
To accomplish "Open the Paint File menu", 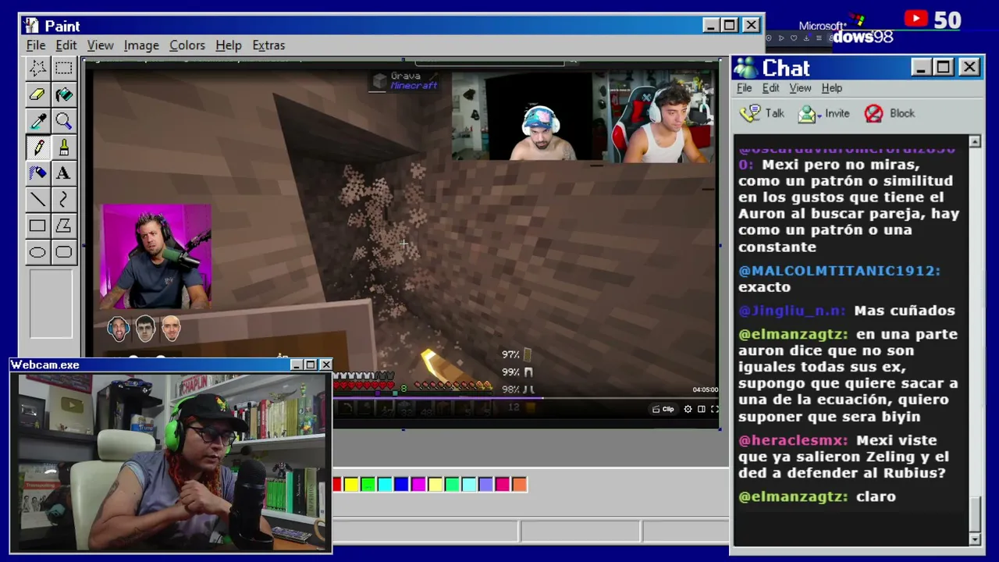I will (x=36, y=45).
